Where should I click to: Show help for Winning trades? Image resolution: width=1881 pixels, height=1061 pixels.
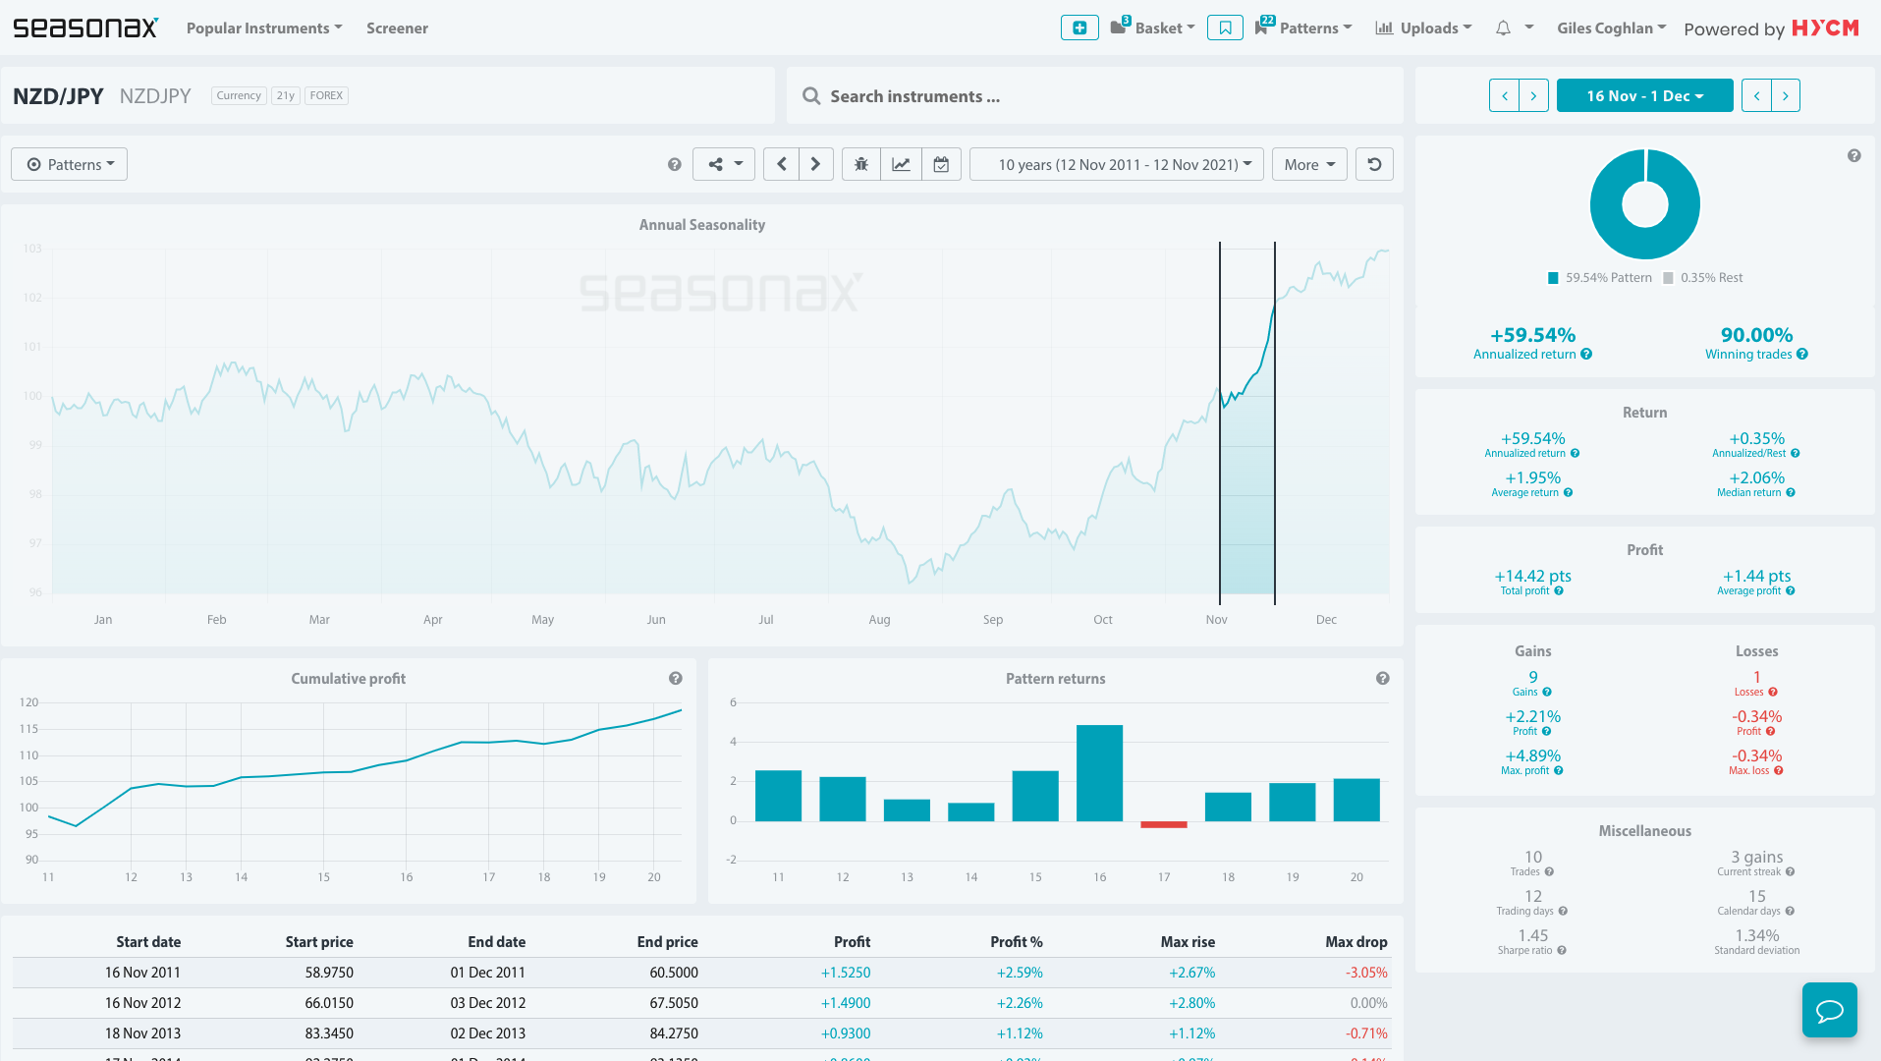pyautogui.click(x=1802, y=355)
